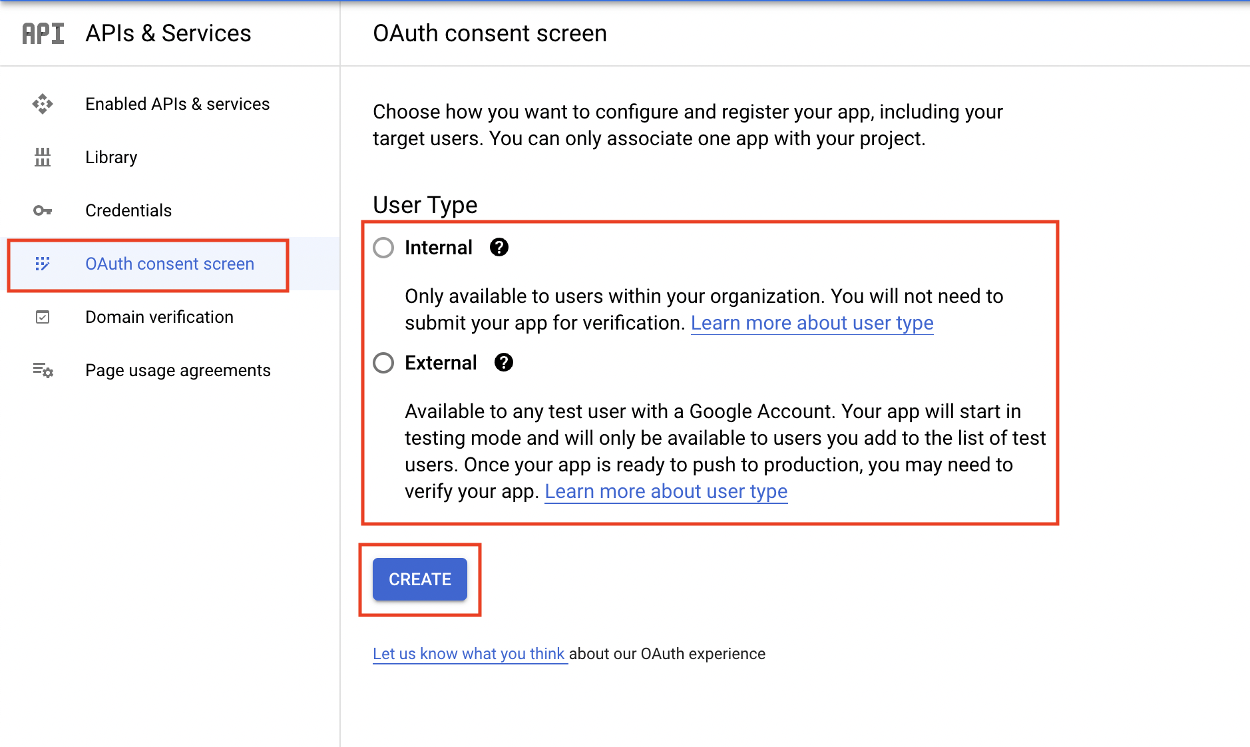Click the help icon next to External
Screen dimensions: 1250x747
[504, 362]
